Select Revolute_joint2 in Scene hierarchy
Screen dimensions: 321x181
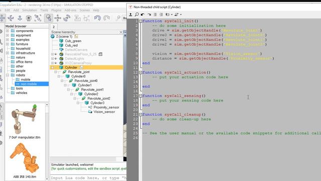click(x=99, y=99)
